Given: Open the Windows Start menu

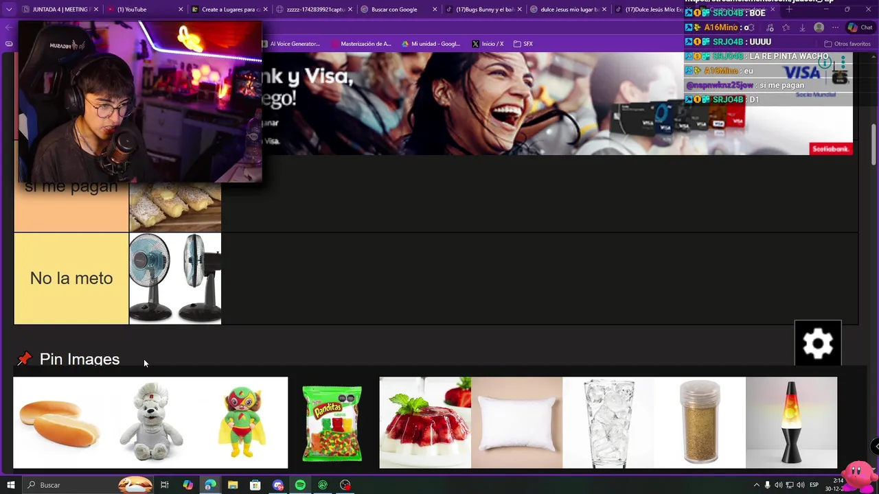Looking at the screenshot, I should tap(10, 485).
